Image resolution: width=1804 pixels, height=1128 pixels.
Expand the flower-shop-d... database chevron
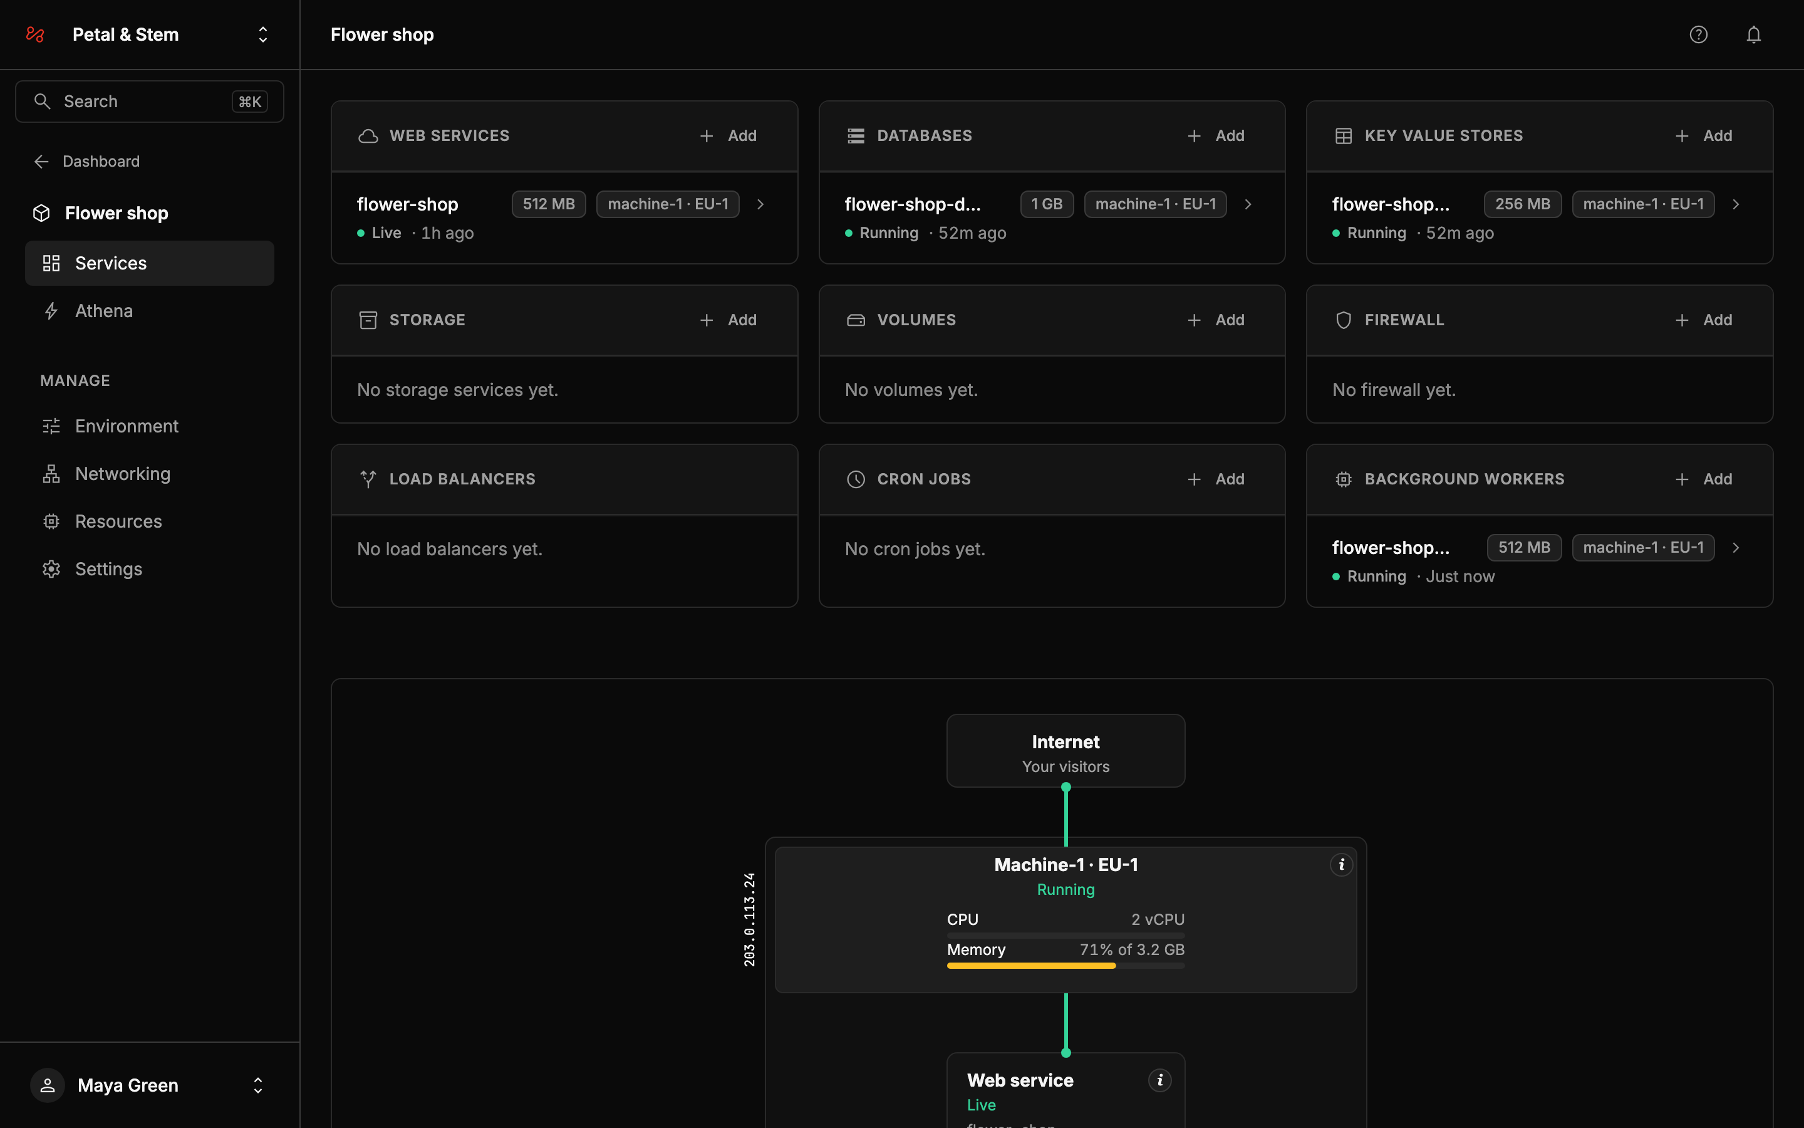1248,204
